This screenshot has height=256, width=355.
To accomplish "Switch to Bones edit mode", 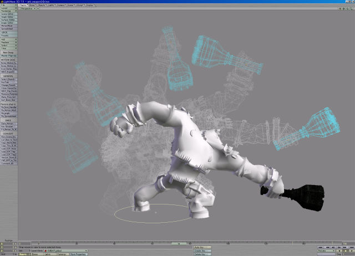I will (33, 253).
